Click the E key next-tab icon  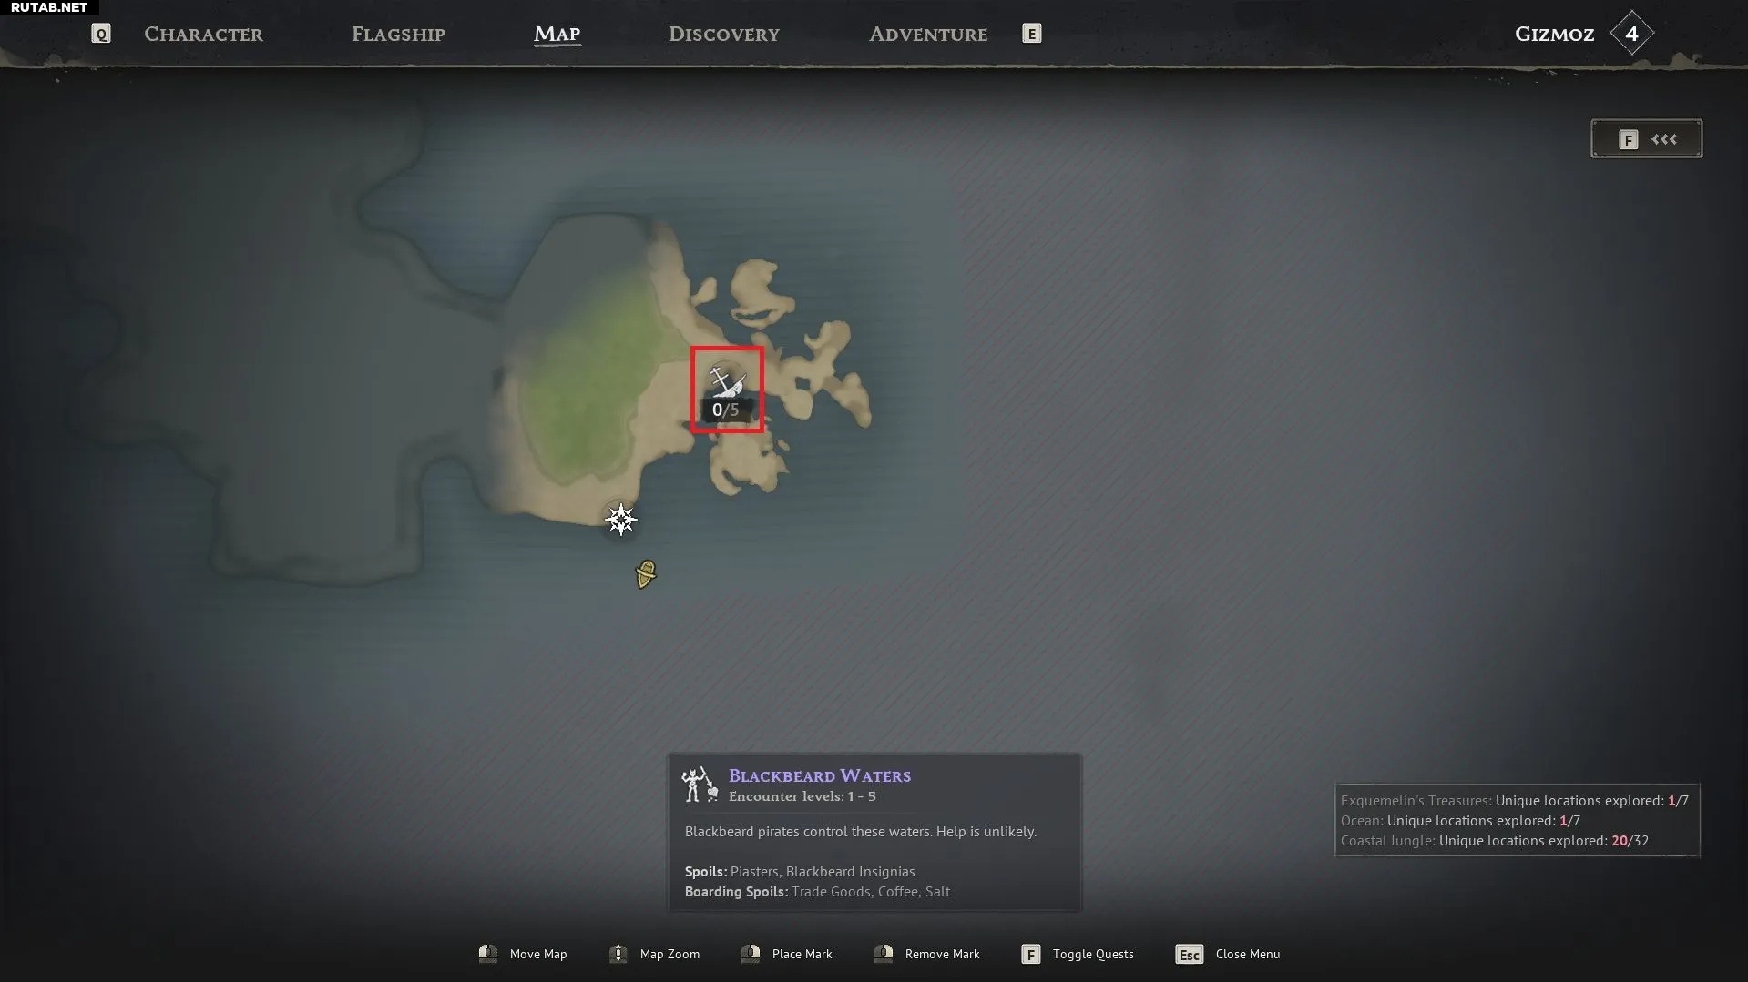pos(1031,34)
